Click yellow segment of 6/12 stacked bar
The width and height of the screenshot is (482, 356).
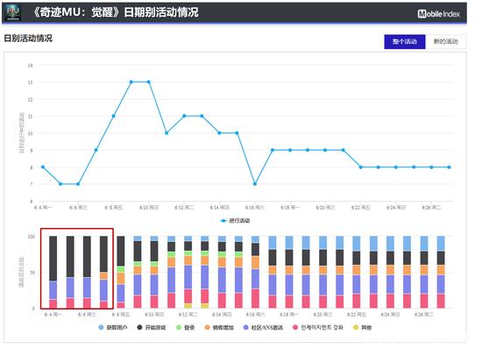pyautogui.click(x=188, y=306)
